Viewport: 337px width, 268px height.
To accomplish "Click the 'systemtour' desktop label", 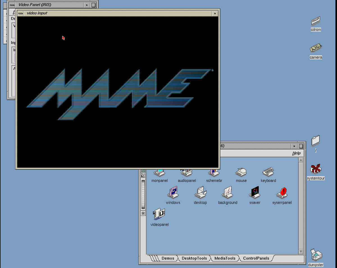I will (x=316, y=178).
